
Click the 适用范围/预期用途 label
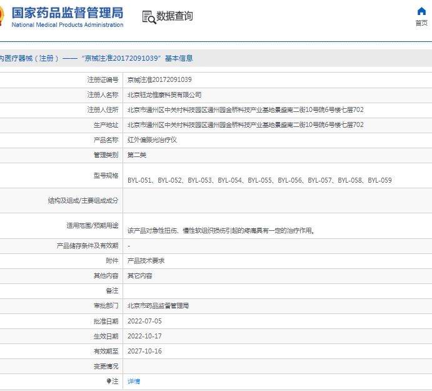point(93,226)
